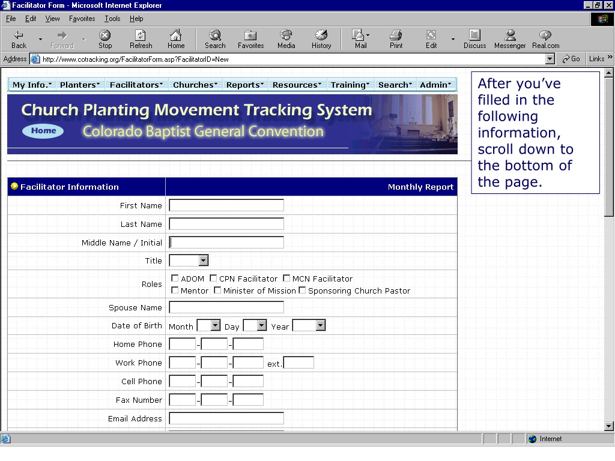Click the IE icon in the status bar

6,439
